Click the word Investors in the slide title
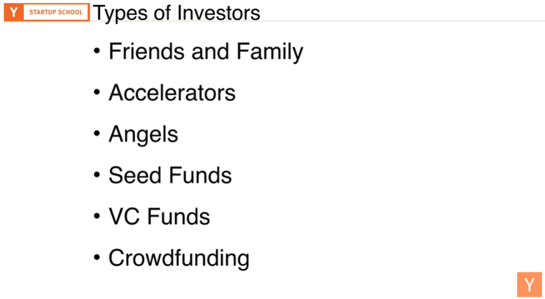This screenshot has width=545, height=299. (x=219, y=13)
